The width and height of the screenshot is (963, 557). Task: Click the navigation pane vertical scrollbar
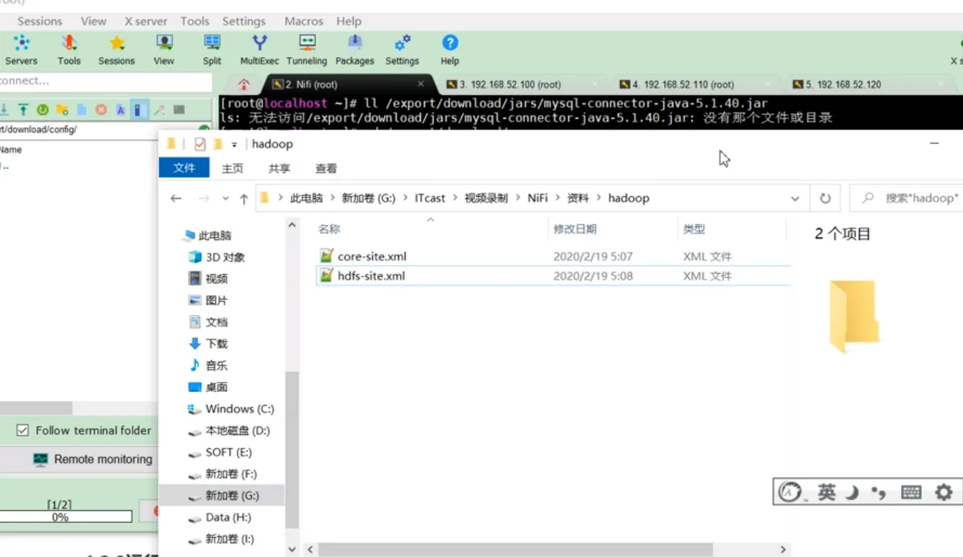click(x=291, y=451)
